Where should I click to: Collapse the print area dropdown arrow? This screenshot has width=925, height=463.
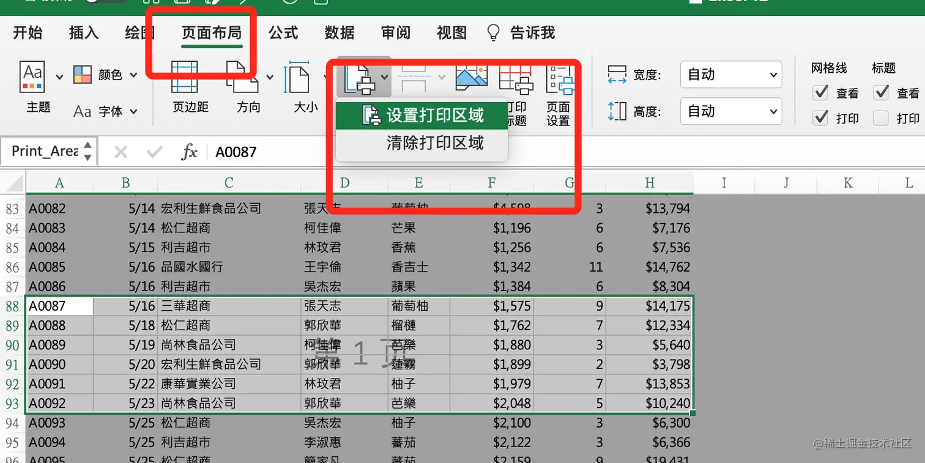pos(384,77)
